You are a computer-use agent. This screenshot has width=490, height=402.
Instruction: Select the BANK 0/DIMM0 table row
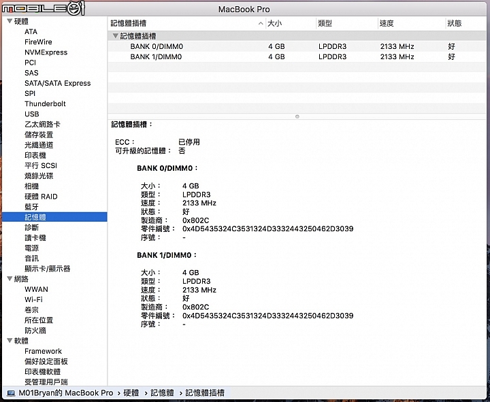(297, 46)
